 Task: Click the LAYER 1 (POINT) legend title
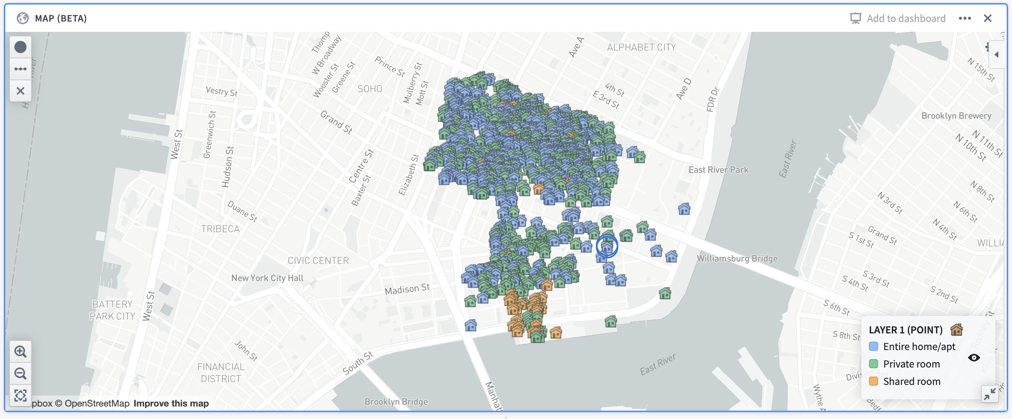pos(905,330)
